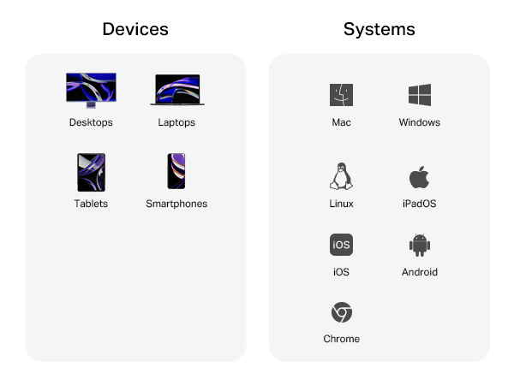Click the Chrome browser icon

342,312
